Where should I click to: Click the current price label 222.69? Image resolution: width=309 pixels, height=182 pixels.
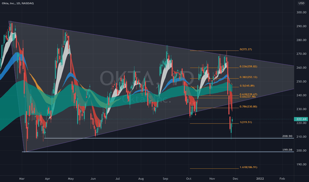(301, 119)
